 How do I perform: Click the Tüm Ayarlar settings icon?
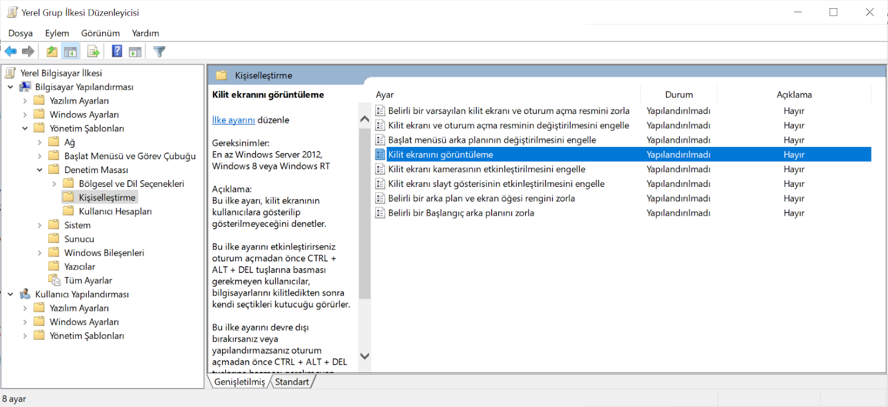pyautogui.click(x=54, y=280)
